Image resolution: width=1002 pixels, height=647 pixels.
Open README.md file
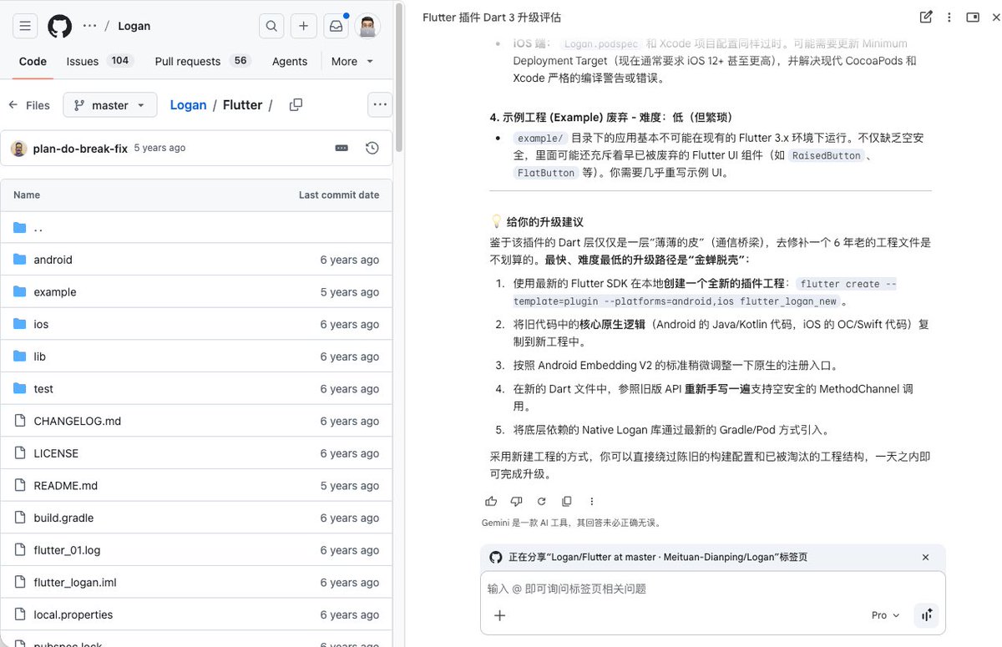tap(65, 486)
